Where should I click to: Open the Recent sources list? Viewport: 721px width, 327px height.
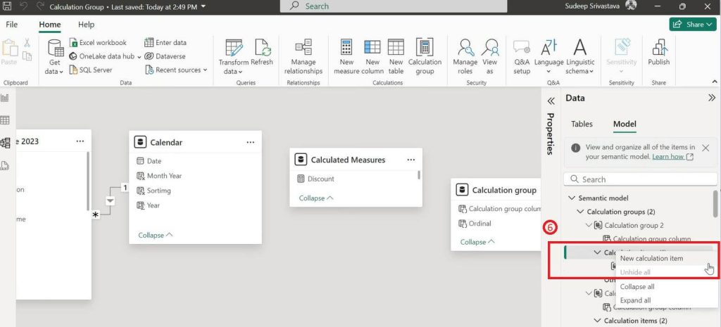(x=176, y=70)
